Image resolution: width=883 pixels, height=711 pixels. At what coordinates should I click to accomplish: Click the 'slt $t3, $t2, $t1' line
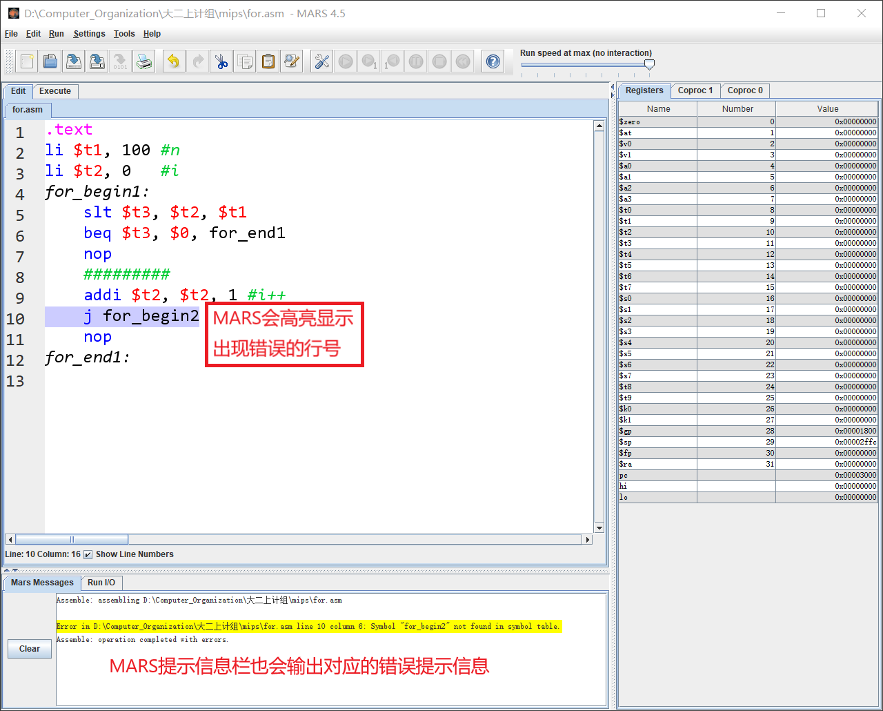point(165,213)
